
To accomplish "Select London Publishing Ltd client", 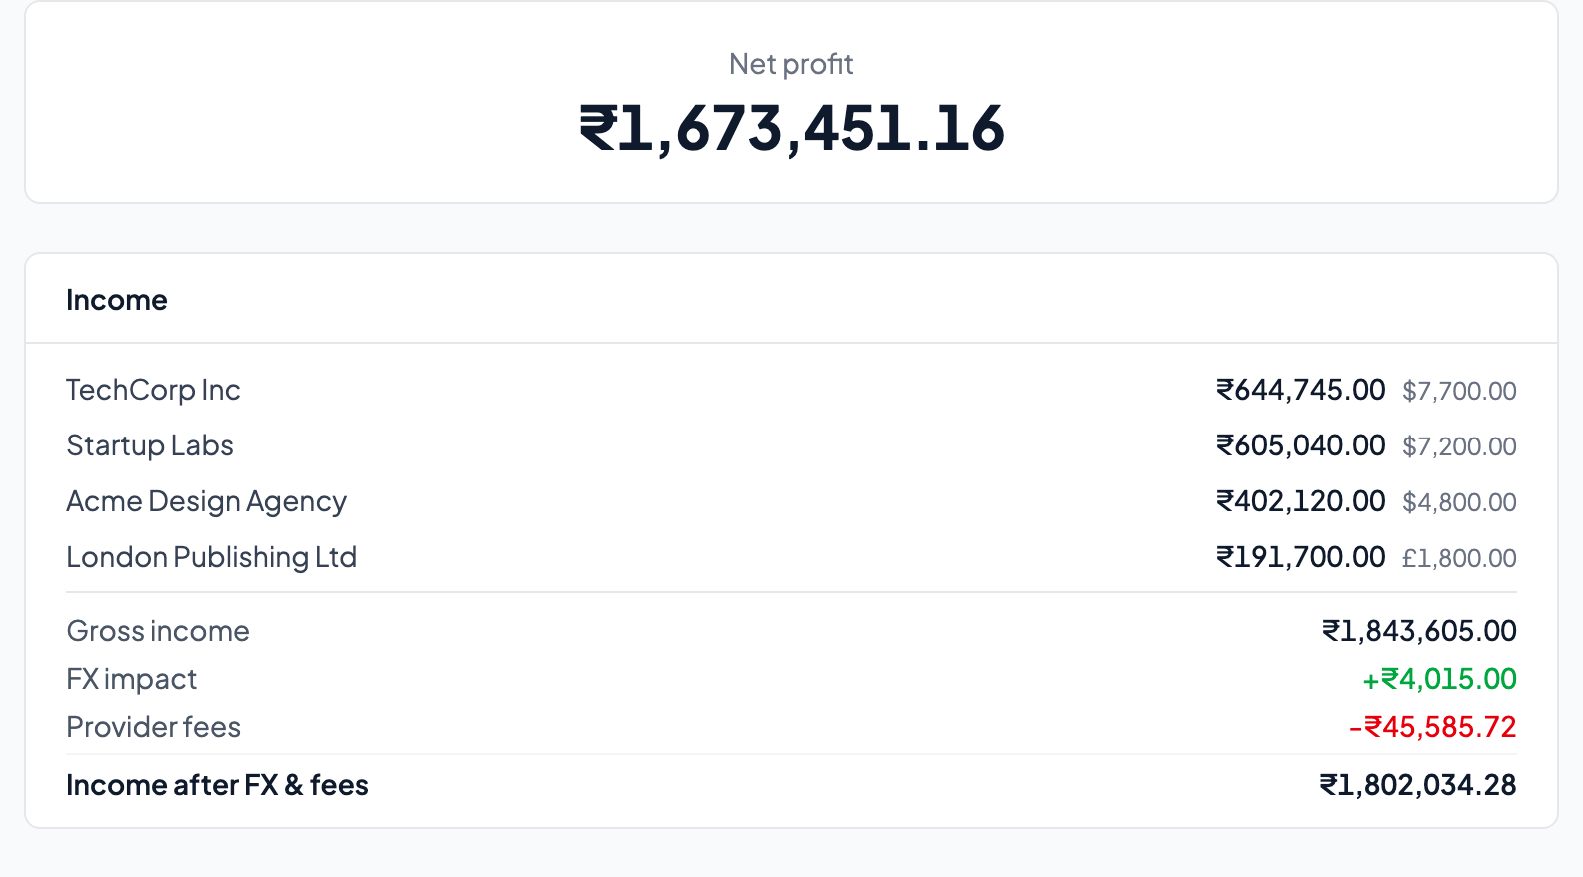I will [x=211, y=557].
